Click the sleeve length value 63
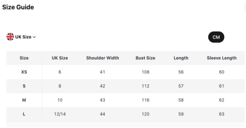This screenshot has height=128, width=246. 221,114
